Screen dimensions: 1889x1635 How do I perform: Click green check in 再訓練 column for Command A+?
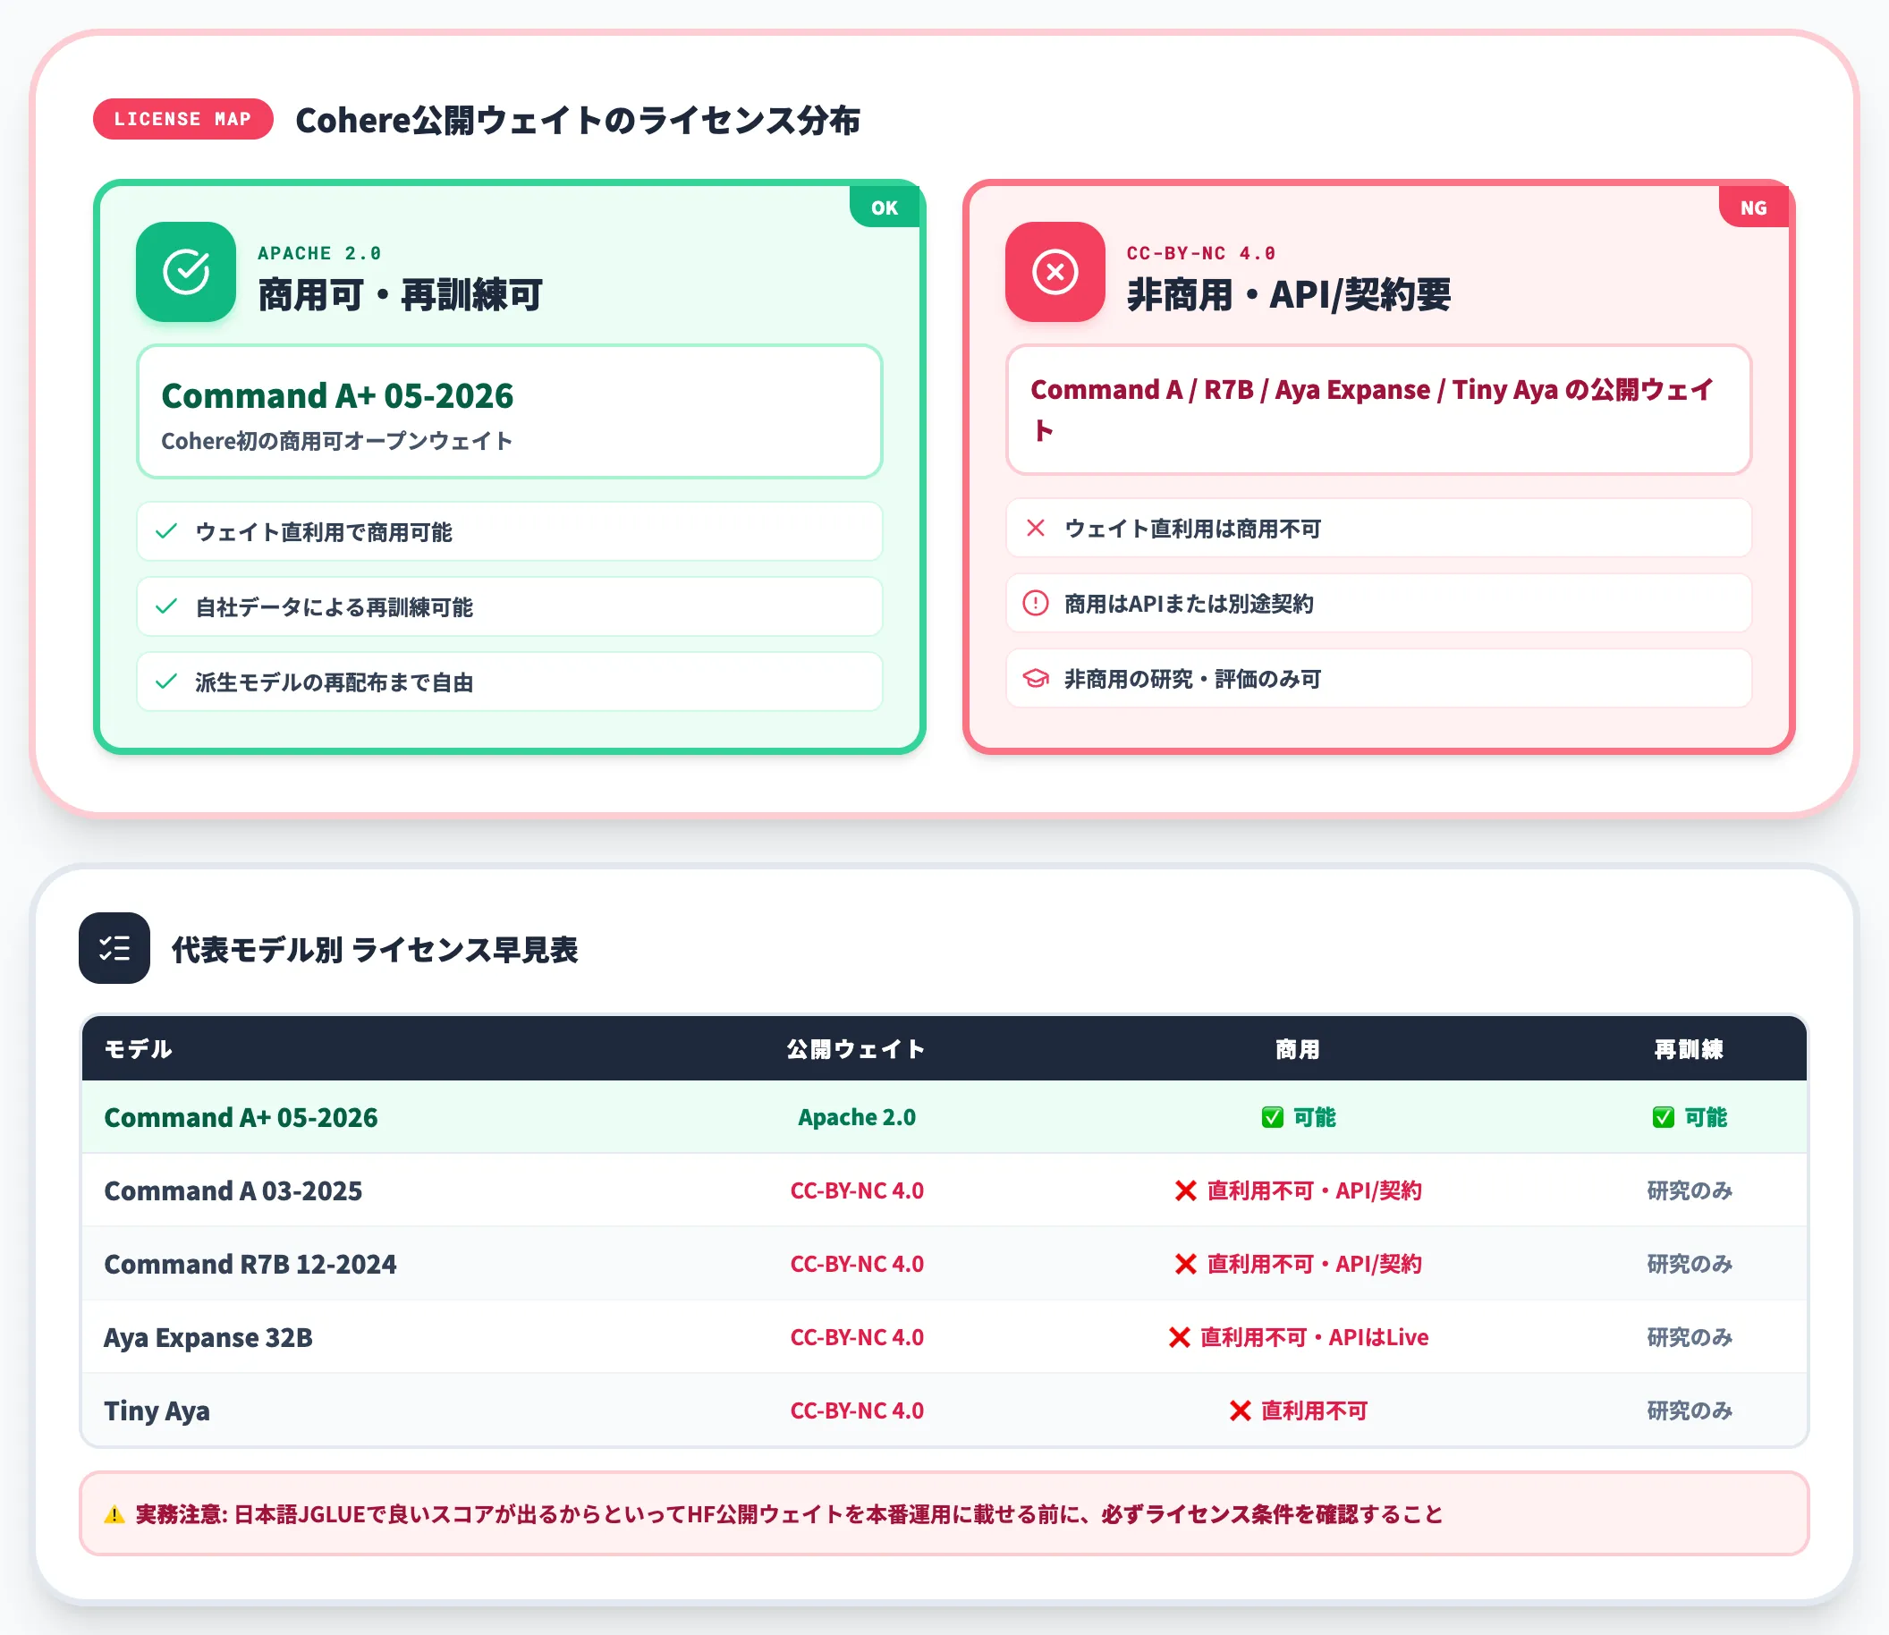1663,1117
